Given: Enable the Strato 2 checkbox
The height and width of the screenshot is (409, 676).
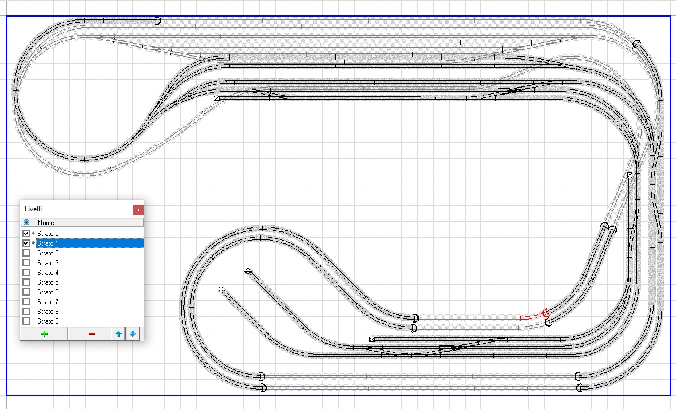Looking at the screenshot, I should tap(26, 253).
